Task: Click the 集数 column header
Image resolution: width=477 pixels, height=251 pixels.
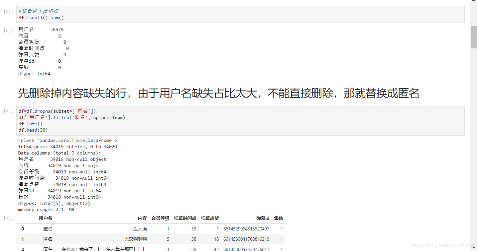Action: [x=278, y=218]
